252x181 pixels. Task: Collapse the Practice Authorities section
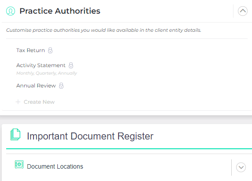click(242, 11)
